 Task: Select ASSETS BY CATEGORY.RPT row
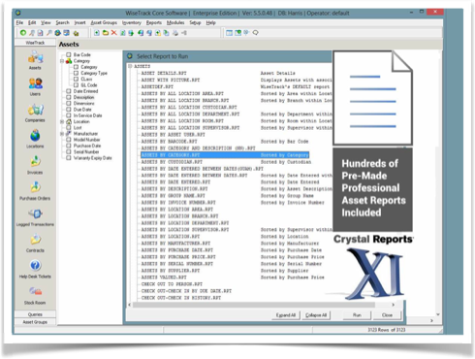(225, 155)
